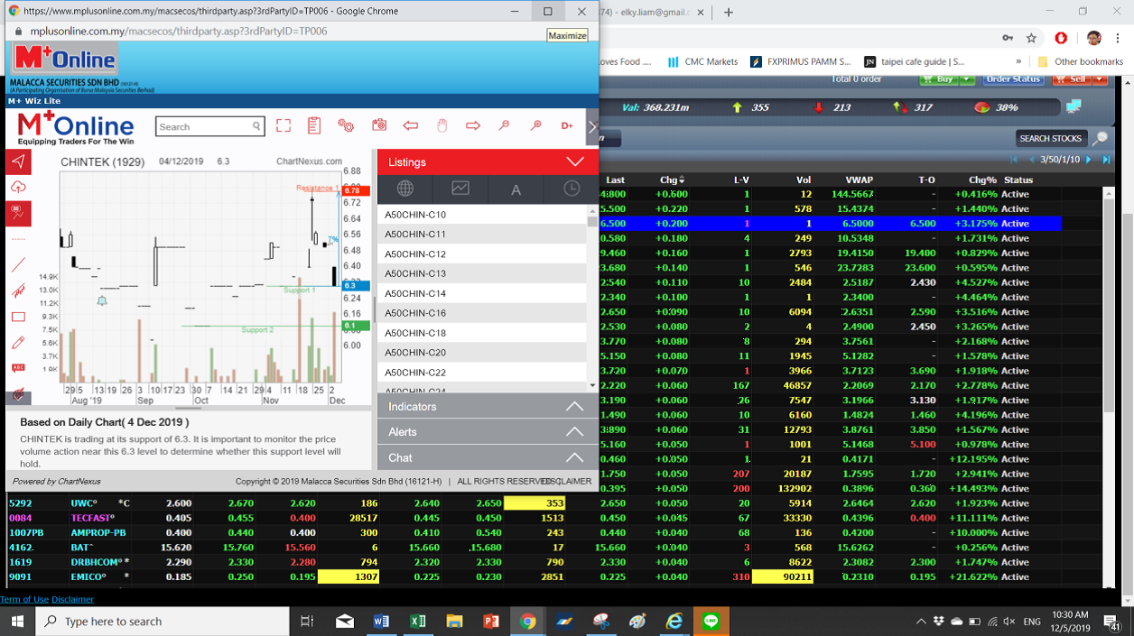Screen dimensions: 1134x636
Task: Open the dropdown arrow beside Buy
Action: 967,79
